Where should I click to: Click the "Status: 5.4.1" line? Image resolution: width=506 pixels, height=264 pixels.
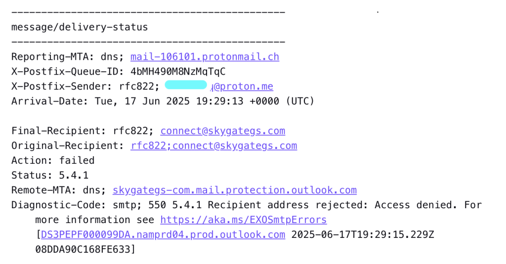[x=50, y=175]
